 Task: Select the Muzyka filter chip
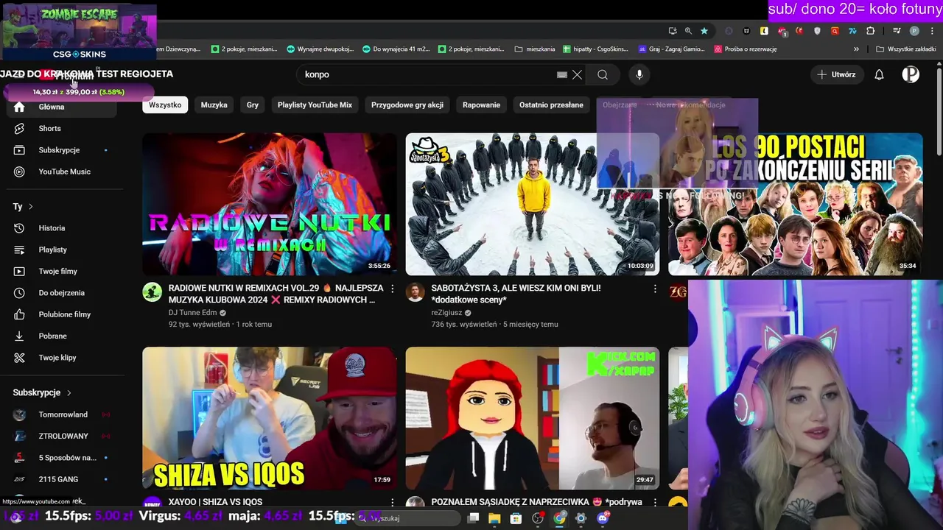(x=214, y=105)
